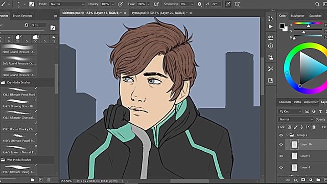Image resolution: width=327 pixels, height=184 pixels.
Task: Switch to the Navigator tab
Action: pos(297,16)
